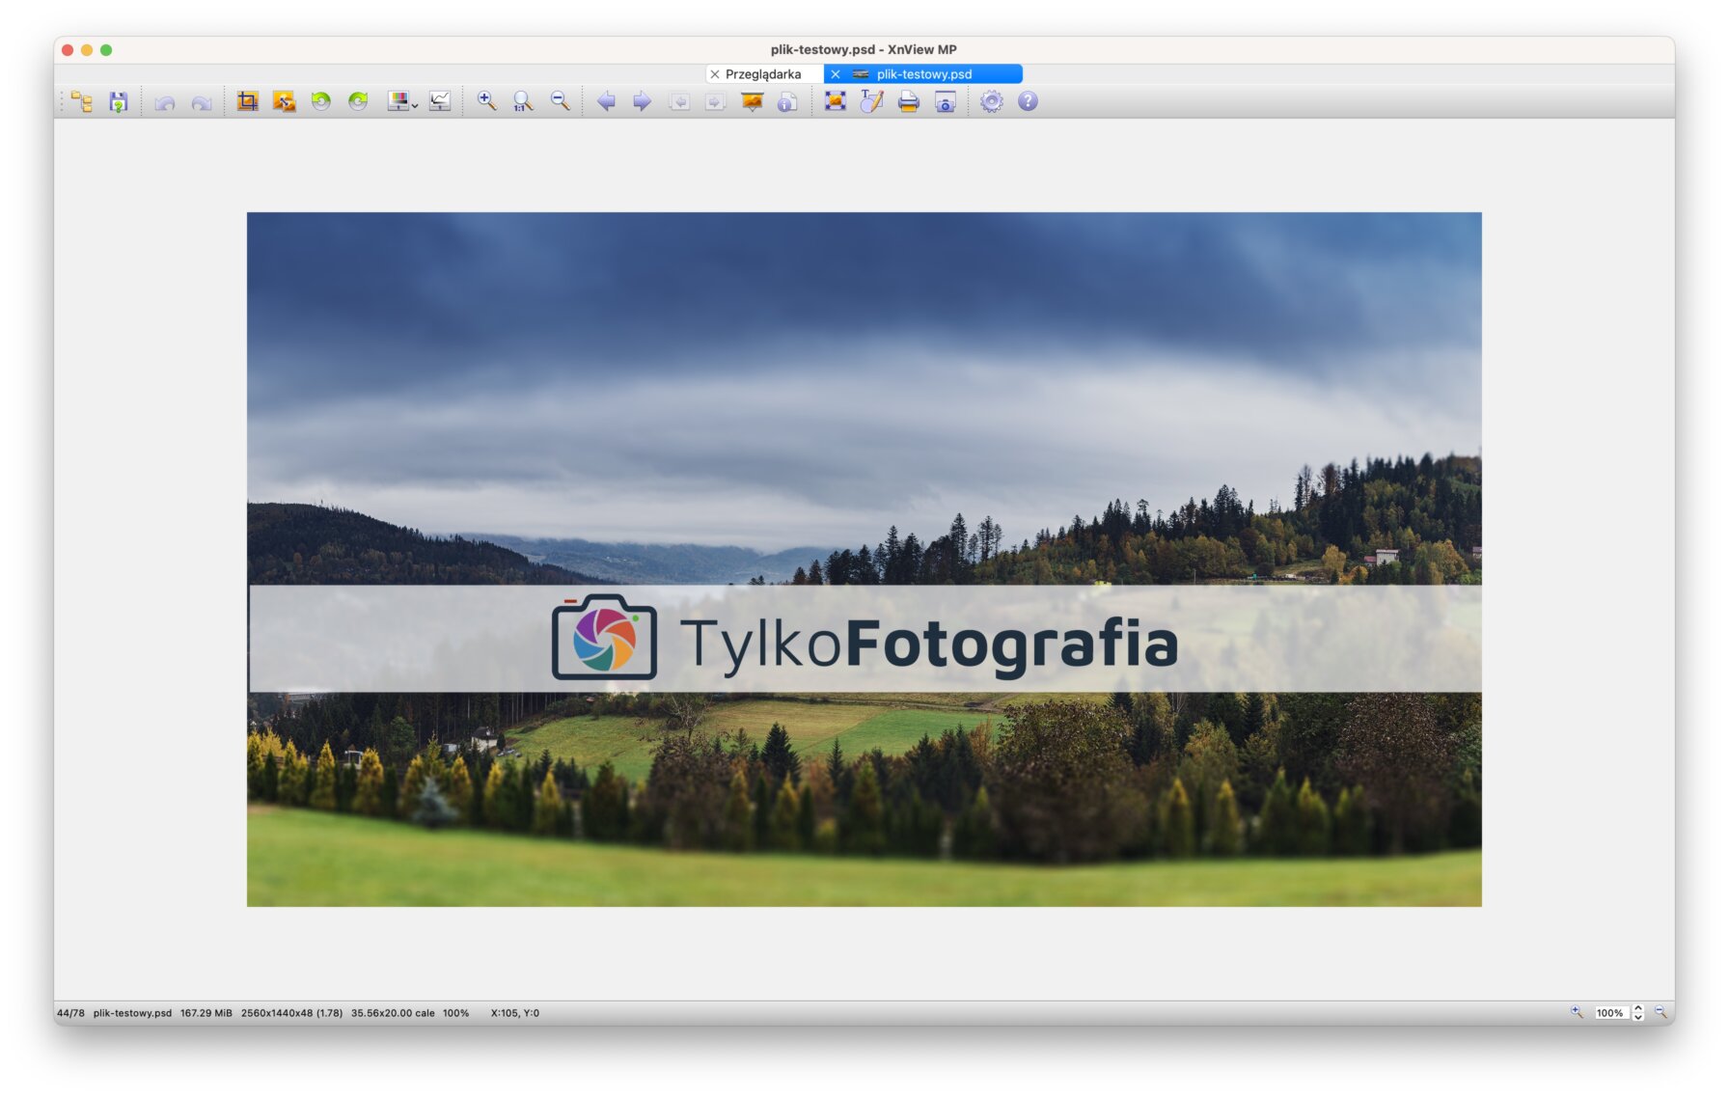Toggle fullscreen view mode
This screenshot has width=1729, height=1097.
pyautogui.click(x=836, y=101)
